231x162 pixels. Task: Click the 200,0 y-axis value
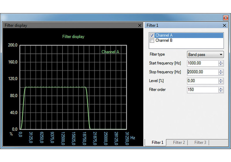point(13,45)
